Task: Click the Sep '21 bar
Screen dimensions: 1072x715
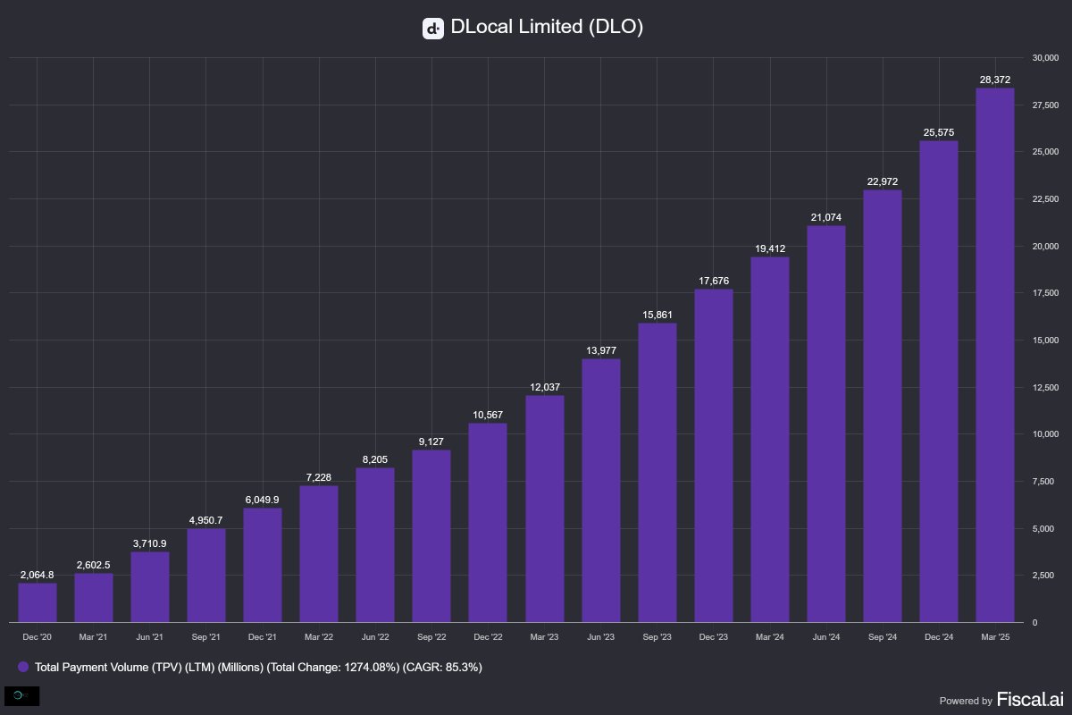Action: coord(206,576)
